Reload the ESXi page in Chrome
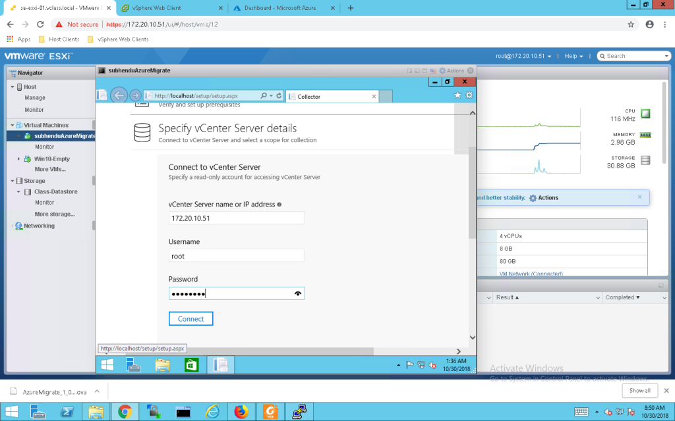Image resolution: width=675 pixels, height=421 pixels. point(40,24)
